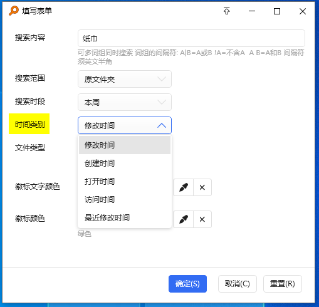Image resolution: width=319 pixels, height=307 pixels.
Task: Open the 搜索时段 dropdown showing 本周
Action: point(125,102)
